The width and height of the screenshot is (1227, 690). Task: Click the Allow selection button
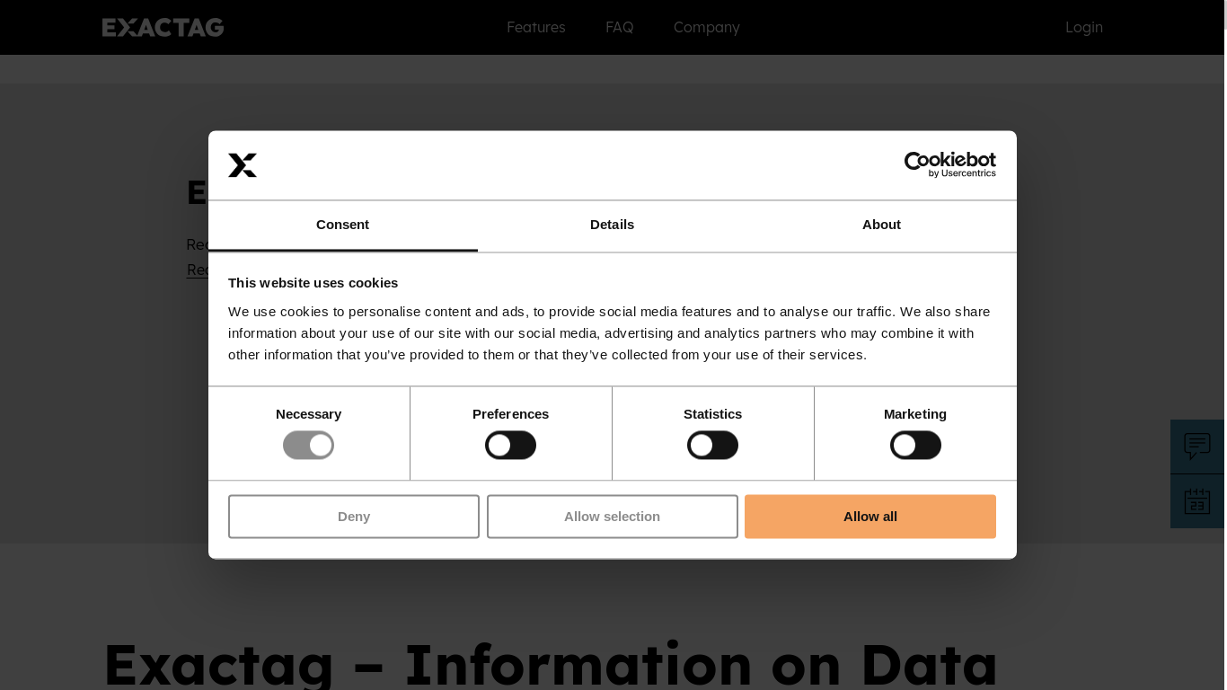[613, 517]
